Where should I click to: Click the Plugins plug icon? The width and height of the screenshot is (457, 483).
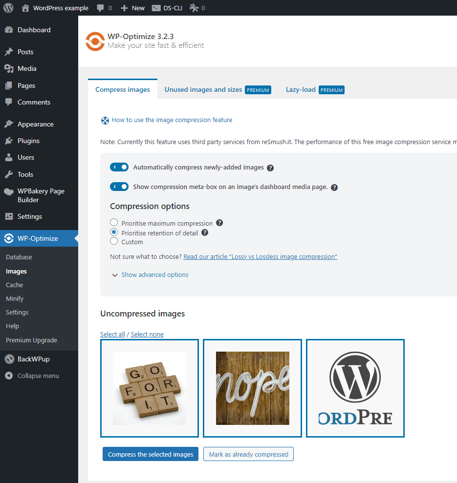tap(9, 141)
